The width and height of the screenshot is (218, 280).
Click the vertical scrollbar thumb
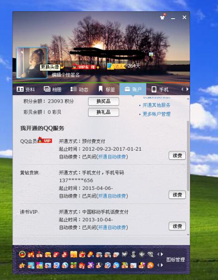[188, 155]
